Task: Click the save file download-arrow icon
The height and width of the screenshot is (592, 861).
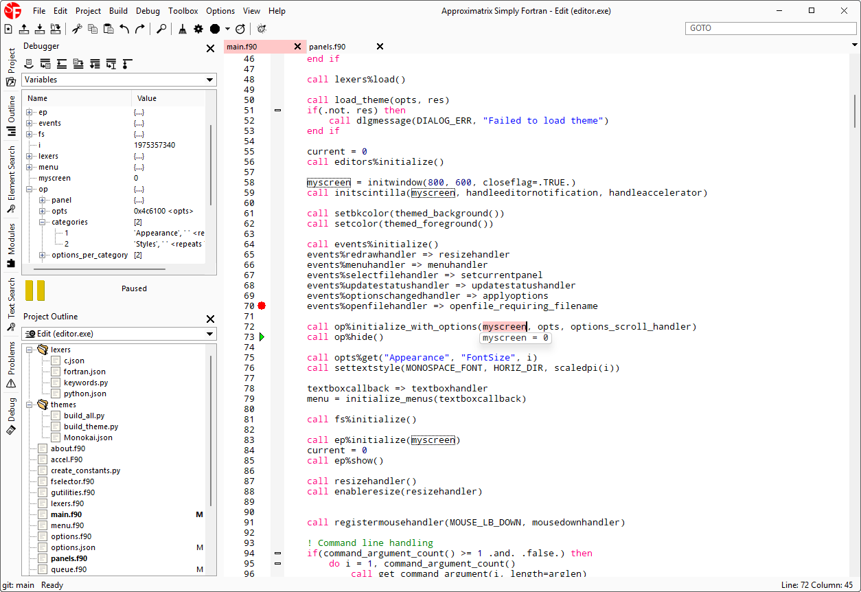Action: tap(40, 29)
